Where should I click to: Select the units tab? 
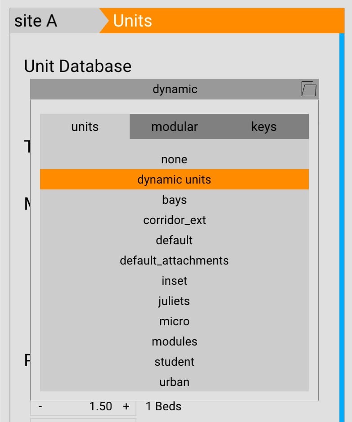tap(85, 127)
